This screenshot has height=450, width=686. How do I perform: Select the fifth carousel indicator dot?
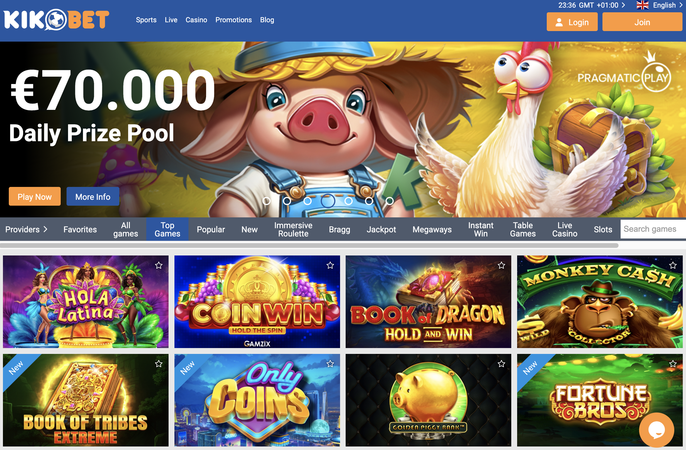[349, 201]
